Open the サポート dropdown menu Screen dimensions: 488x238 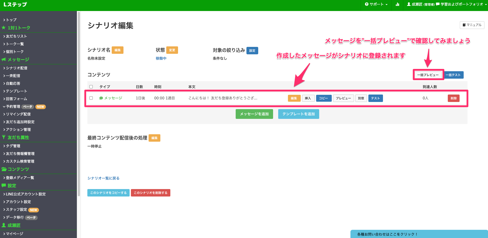point(376,4)
